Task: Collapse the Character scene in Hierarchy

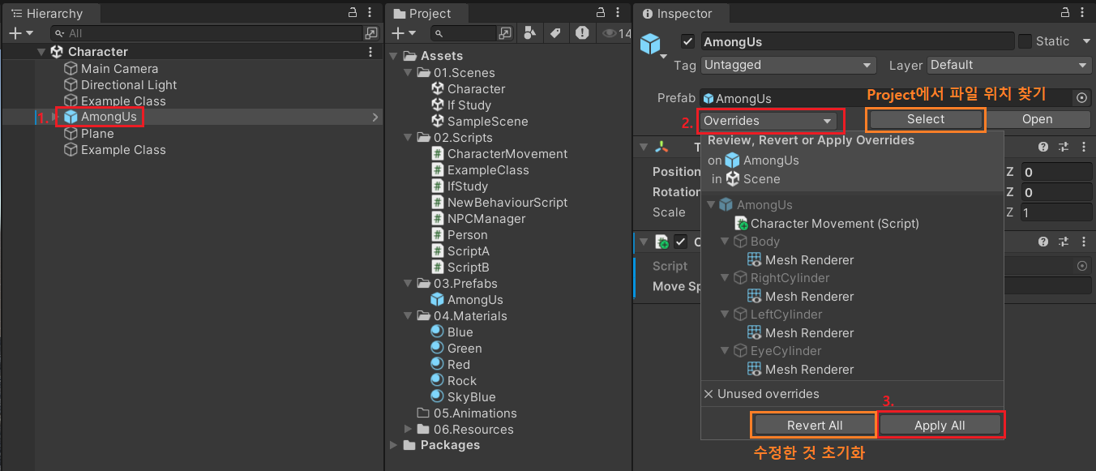Action: (x=41, y=52)
